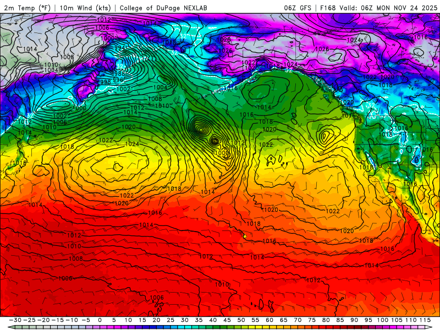The width and height of the screenshot is (440, 330).
Task: Click the 110 temperature legend value
Action: click(x=411, y=320)
